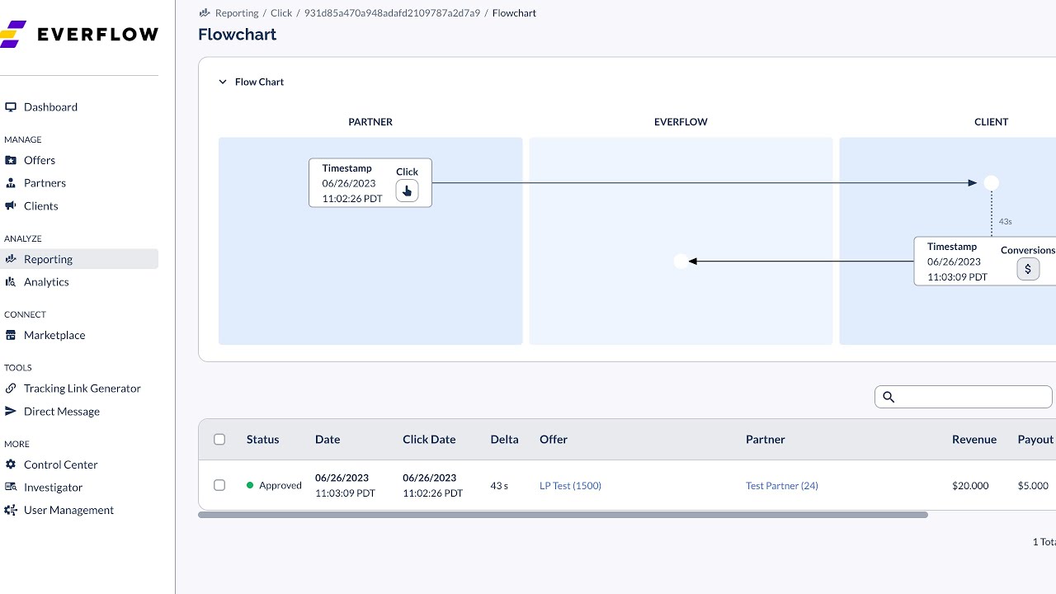Click the Direct Message paper-plane icon

[x=11, y=412]
